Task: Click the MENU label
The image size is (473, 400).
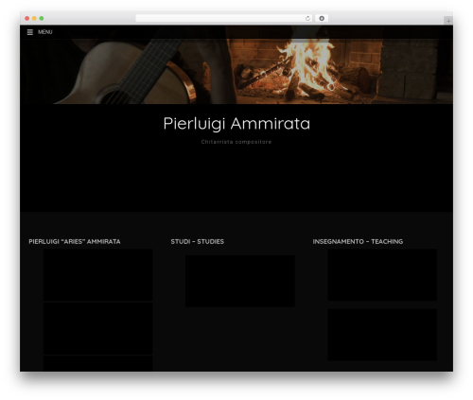Action: pos(44,32)
